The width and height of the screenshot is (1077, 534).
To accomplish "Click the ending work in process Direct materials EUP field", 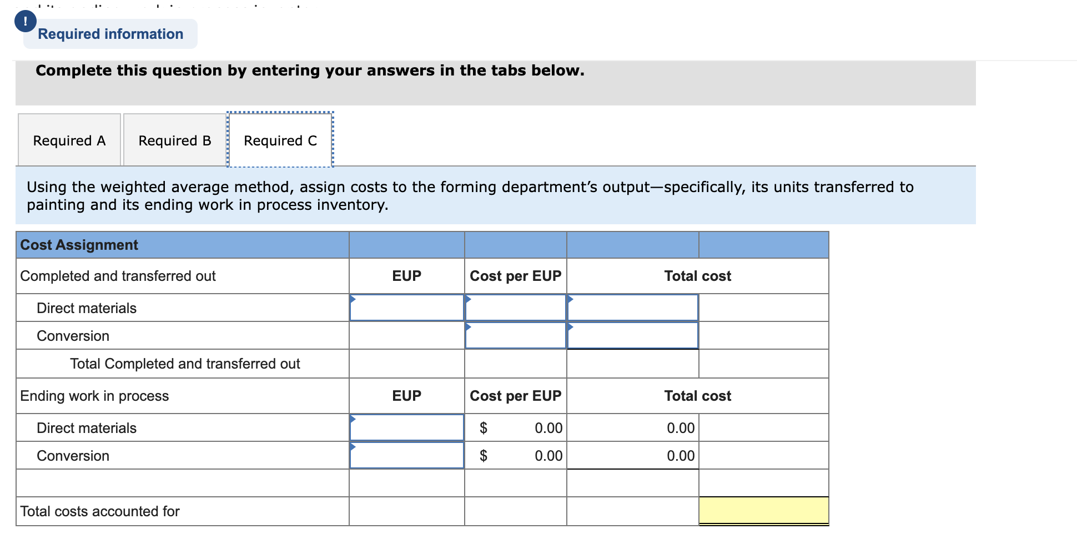I will coord(406,427).
